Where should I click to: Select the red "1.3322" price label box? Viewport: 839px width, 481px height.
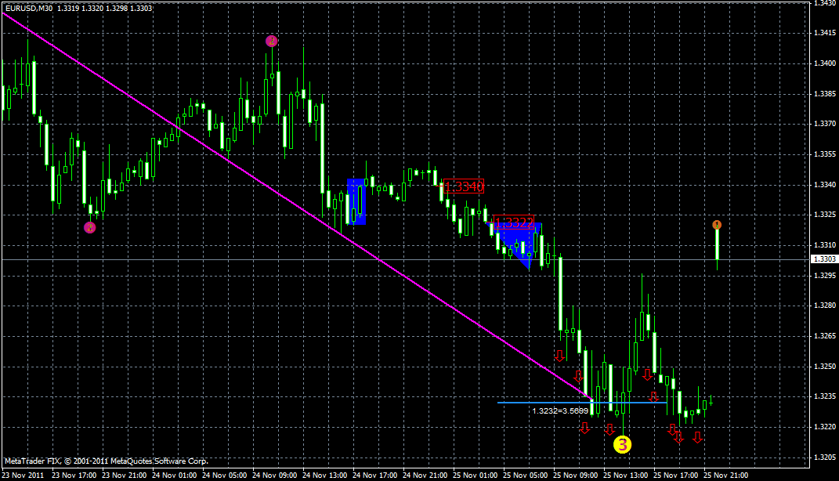(515, 222)
